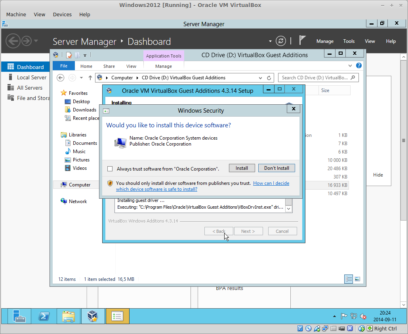The width and height of the screenshot is (408, 334).
Task: Click the Install button in Windows Security
Action: pos(242,168)
